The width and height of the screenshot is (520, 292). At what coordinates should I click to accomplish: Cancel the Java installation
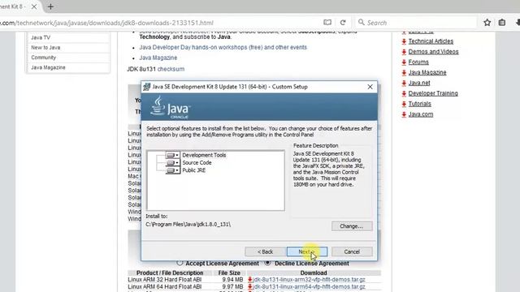[x=352, y=251]
